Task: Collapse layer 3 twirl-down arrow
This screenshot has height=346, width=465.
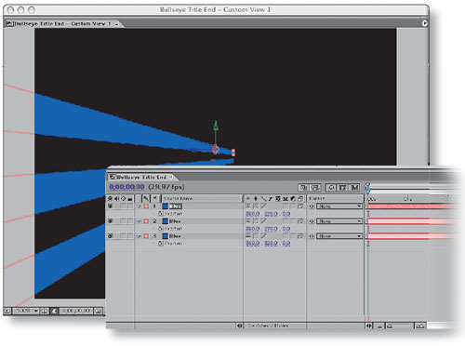Action: click(139, 236)
